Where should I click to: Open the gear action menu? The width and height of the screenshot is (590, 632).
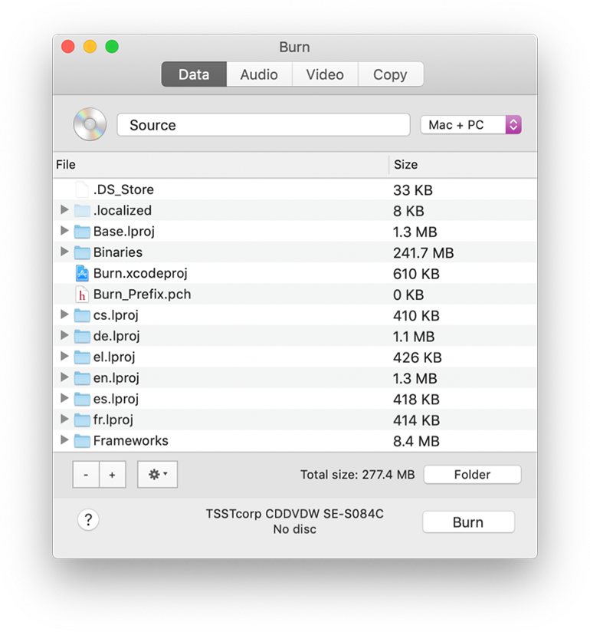coord(157,475)
